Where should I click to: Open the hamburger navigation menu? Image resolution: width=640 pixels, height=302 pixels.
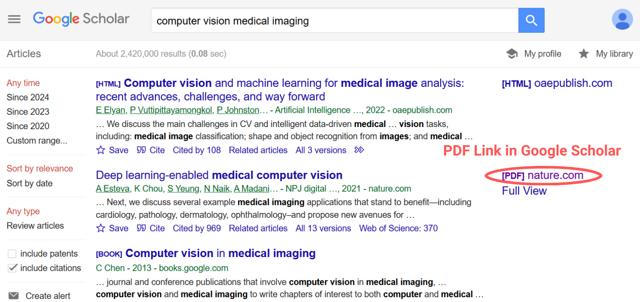pos(14,19)
